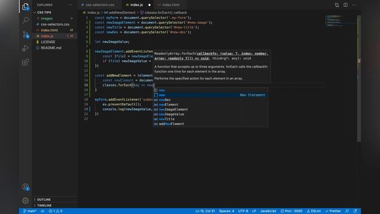380x214 pixels.
Task: Open the Search view icon
Action: click(x=26, y=20)
